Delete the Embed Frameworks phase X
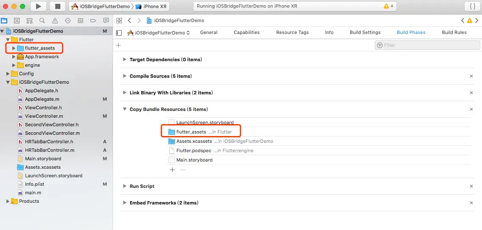Image resolution: width=482 pixels, height=230 pixels. pos(471,203)
